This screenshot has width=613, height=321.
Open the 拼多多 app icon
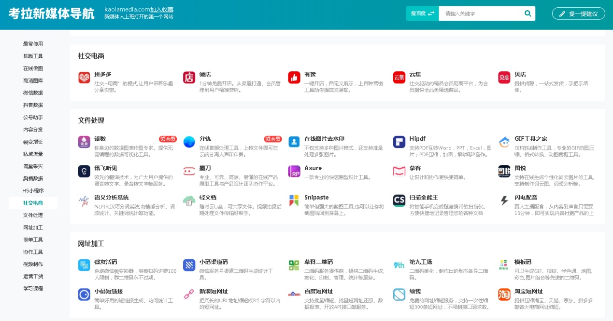[84, 77]
